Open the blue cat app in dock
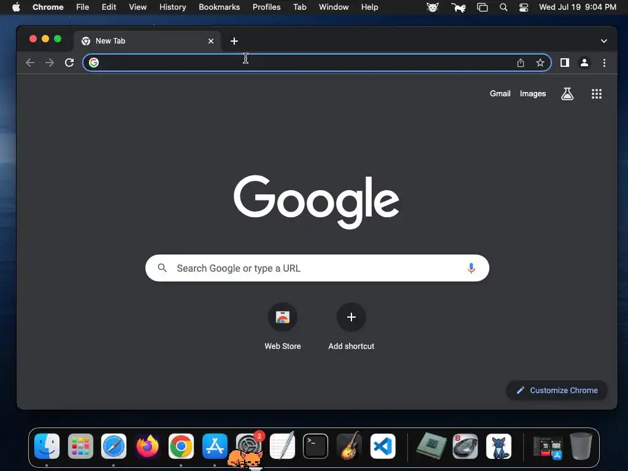 (x=499, y=446)
